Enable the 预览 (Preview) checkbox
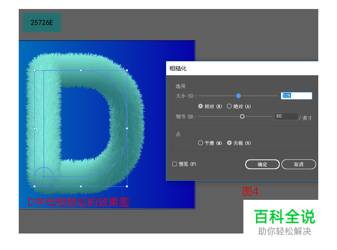Image resolution: width=337 pixels, height=250 pixels. tap(174, 164)
